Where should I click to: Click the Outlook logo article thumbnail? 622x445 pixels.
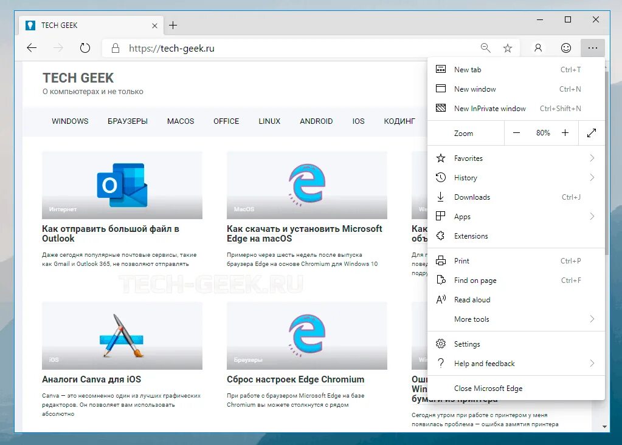coord(122,185)
